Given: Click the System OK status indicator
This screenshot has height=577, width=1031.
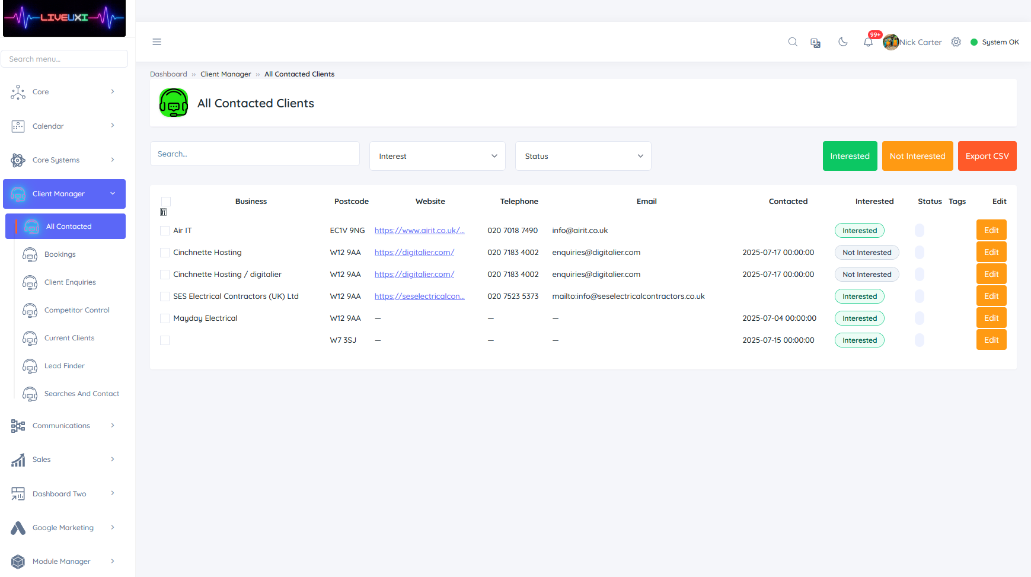Looking at the screenshot, I should pyautogui.click(x=995, y=42).
